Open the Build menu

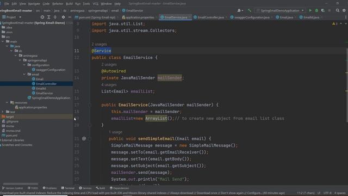[x=69, y=4]
